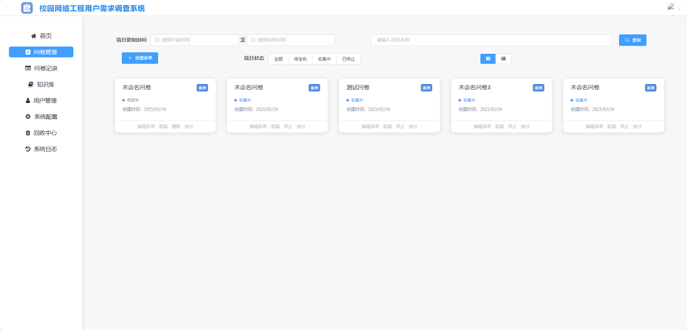This screenshot has height=330, width=687.
Task: Select the 待发布 status filter
Action: click(x=300, y=59)
